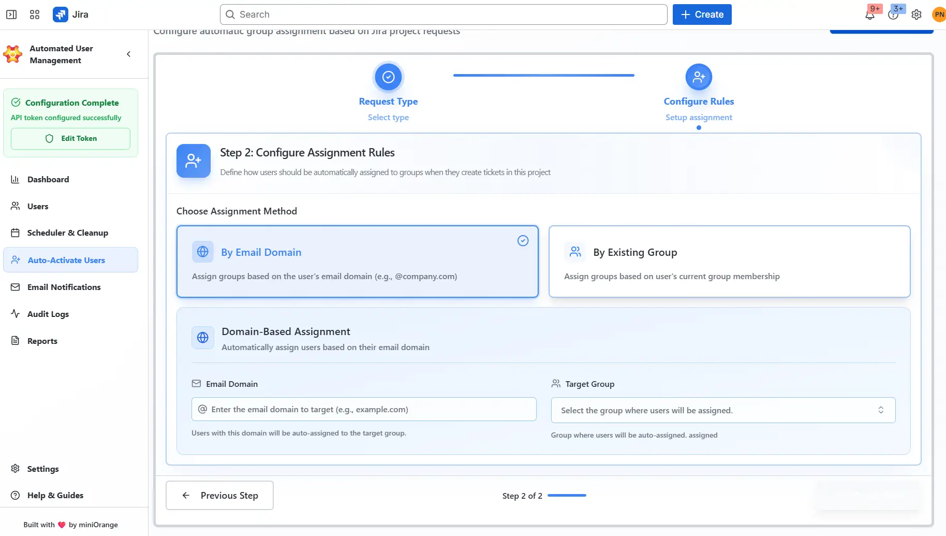Screen dimensions: 946x536
Task: Click the globe icon beside Domain-Based Assignment
Action: 203,338
